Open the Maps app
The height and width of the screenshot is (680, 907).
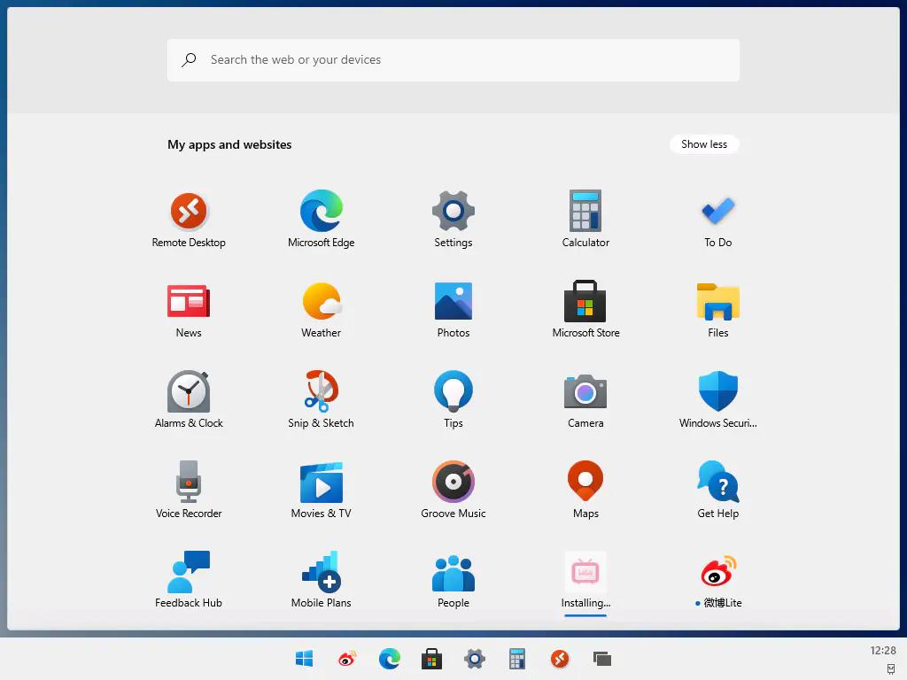585,481
